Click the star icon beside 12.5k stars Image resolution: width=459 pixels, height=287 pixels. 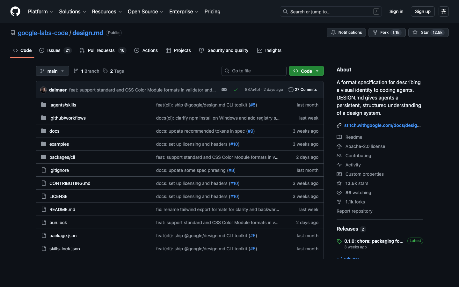click(339, 183)
